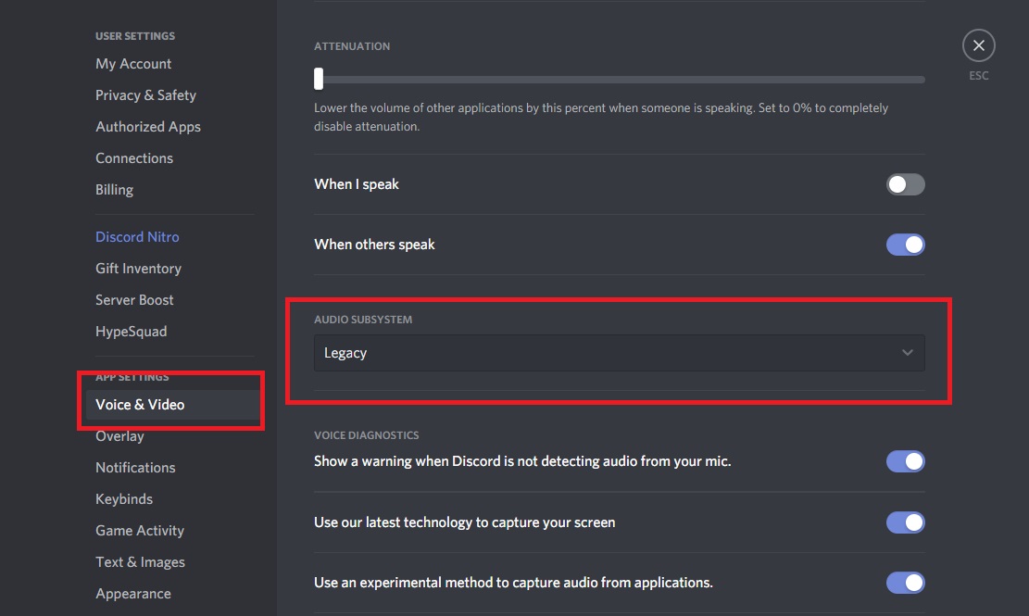This screenshot has height=616, width=1029.
Task: Open the Authorized Apps page
Action: tap(147, 126)
